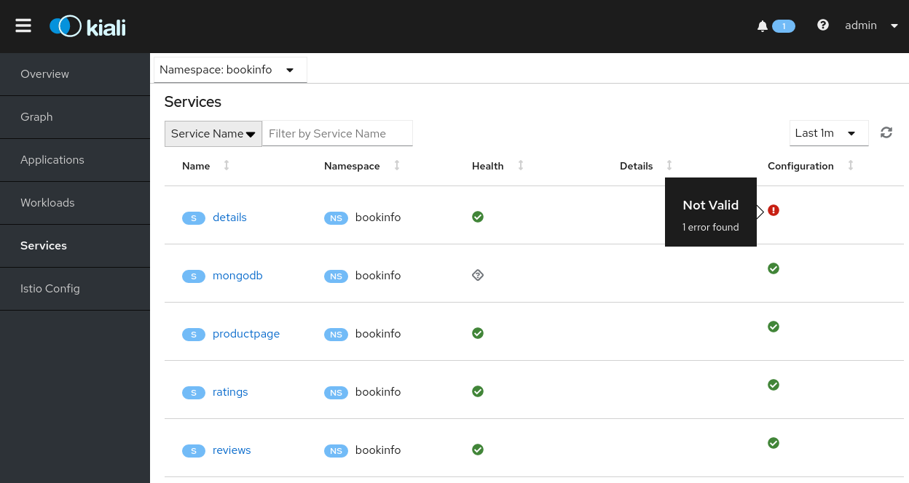The width and height of the screenshot is (909, 483).
Task: Click the healthy icon for productpage
Action: pyautogui.click(x=478, y=333)
